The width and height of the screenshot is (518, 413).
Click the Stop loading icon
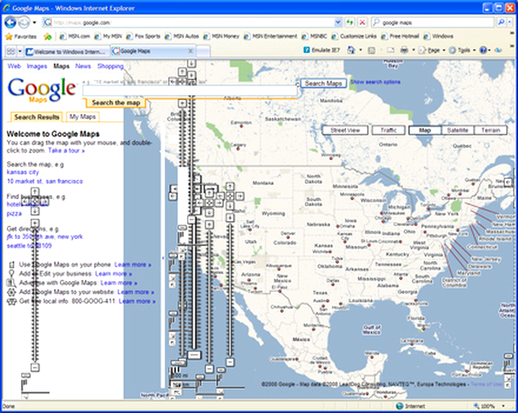[x=363, y=22]
